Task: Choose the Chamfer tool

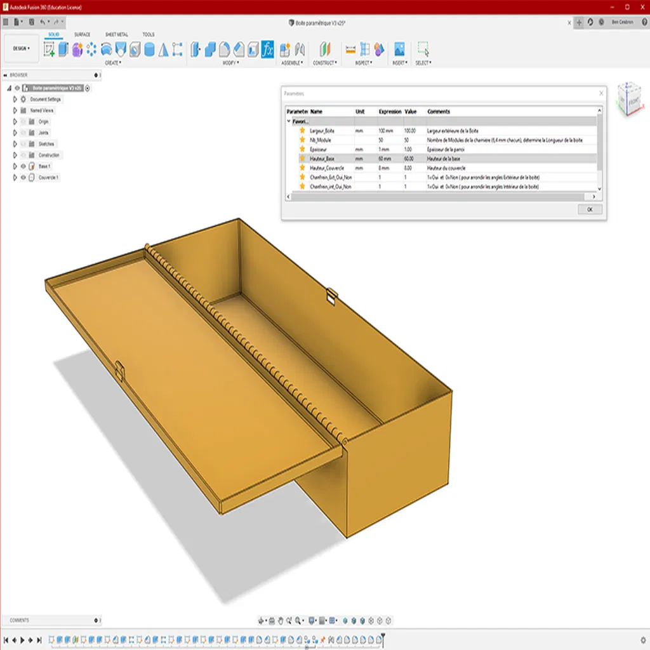Action: pos(239,50)
